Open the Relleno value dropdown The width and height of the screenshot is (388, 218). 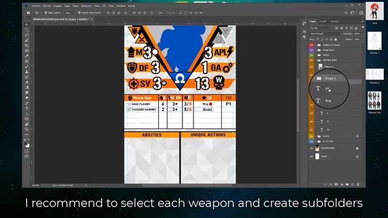point(362,39)
